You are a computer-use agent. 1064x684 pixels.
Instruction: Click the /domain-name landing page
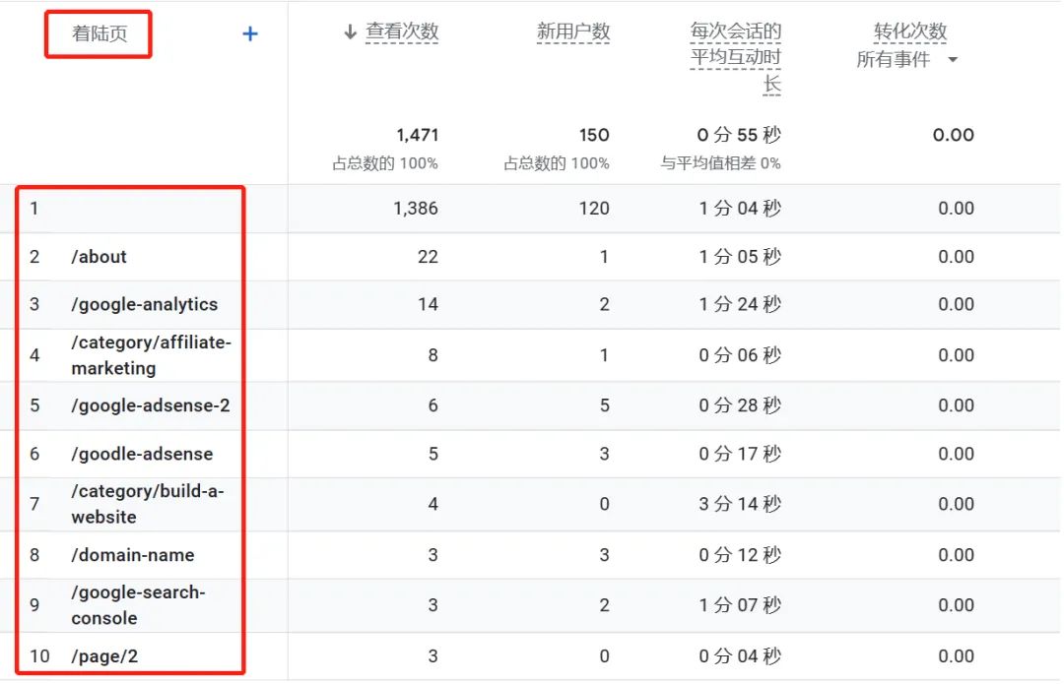[x=132, y=555]
